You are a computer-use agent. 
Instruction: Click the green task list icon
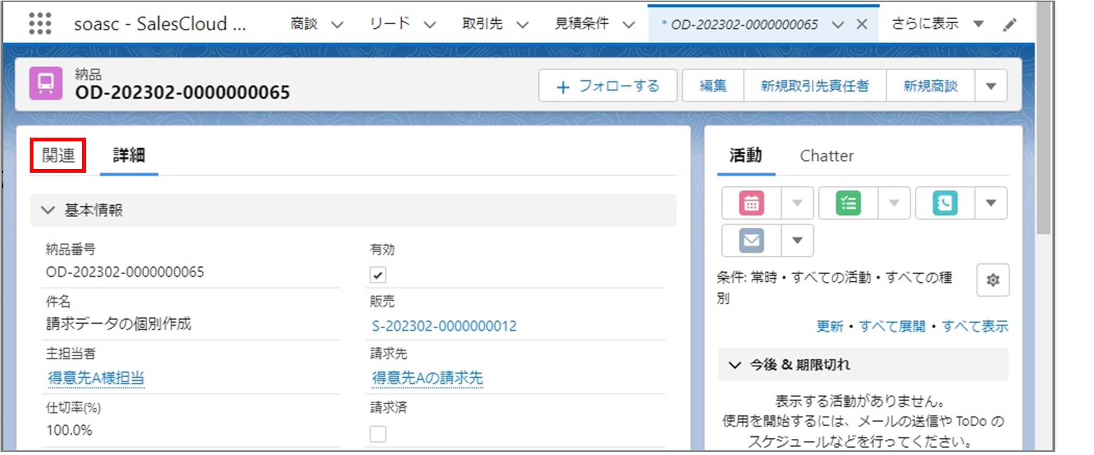point(848,203)
